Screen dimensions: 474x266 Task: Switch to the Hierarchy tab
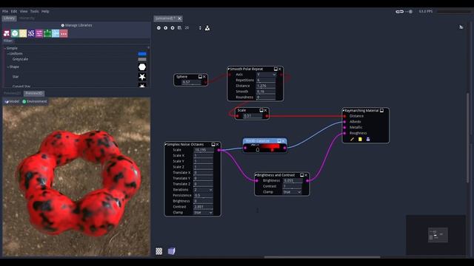click(27, 18)
